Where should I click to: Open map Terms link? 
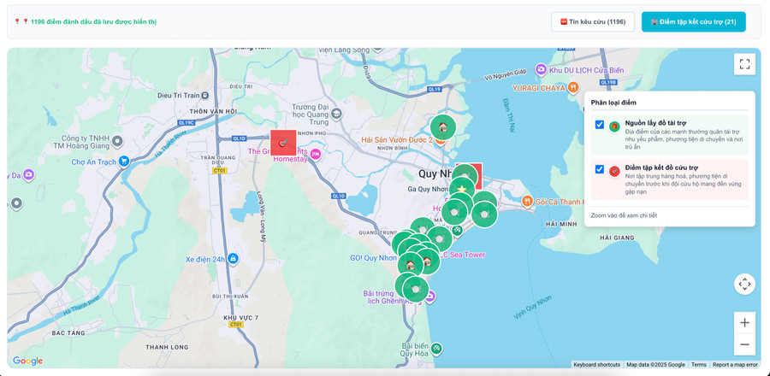(699, 365)
